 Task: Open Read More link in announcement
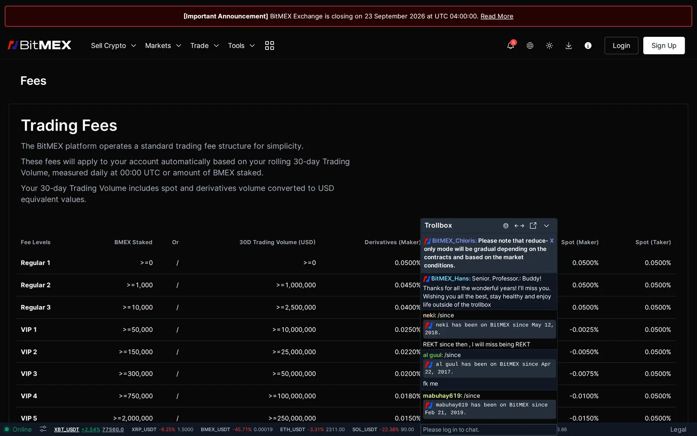tap(497, 16)
